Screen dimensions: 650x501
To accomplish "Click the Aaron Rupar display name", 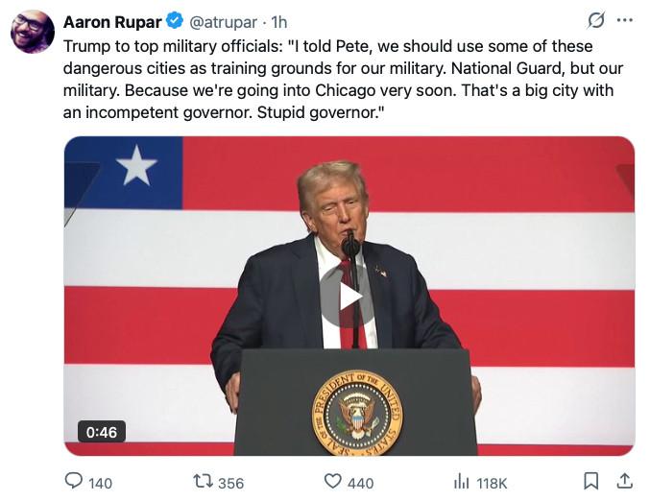I will [112, 21].
